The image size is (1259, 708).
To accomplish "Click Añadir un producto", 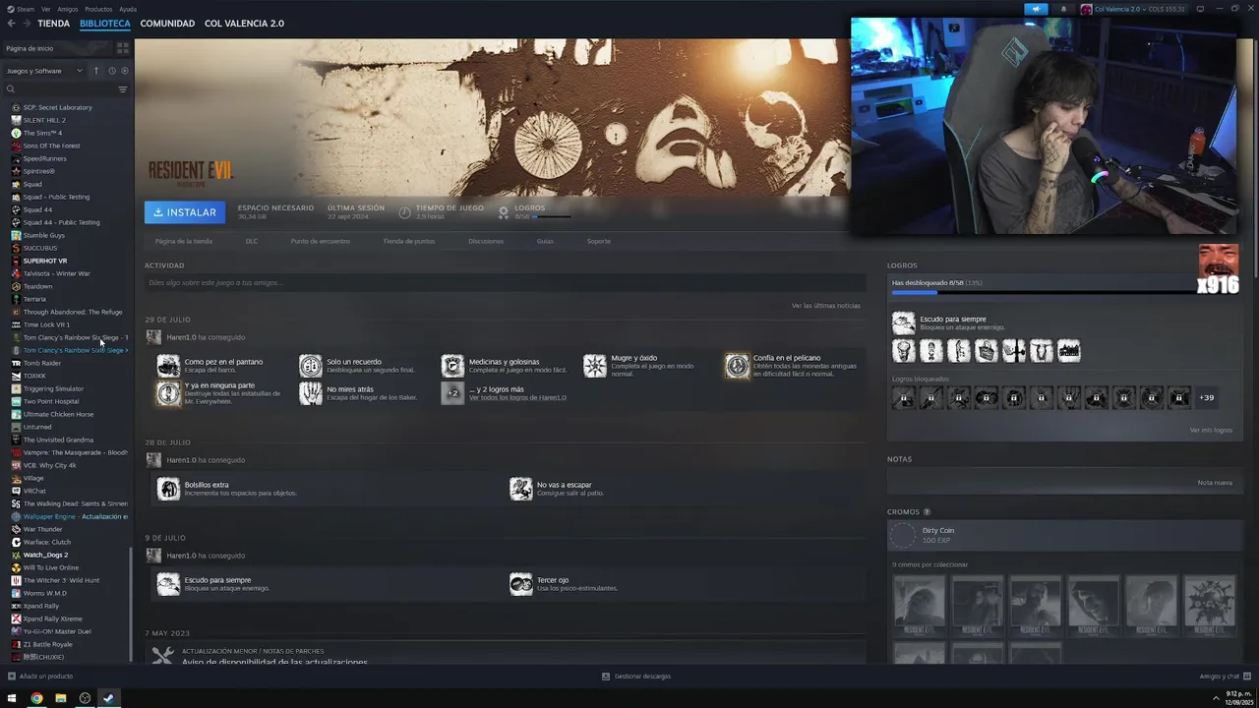I will [40, 677].
